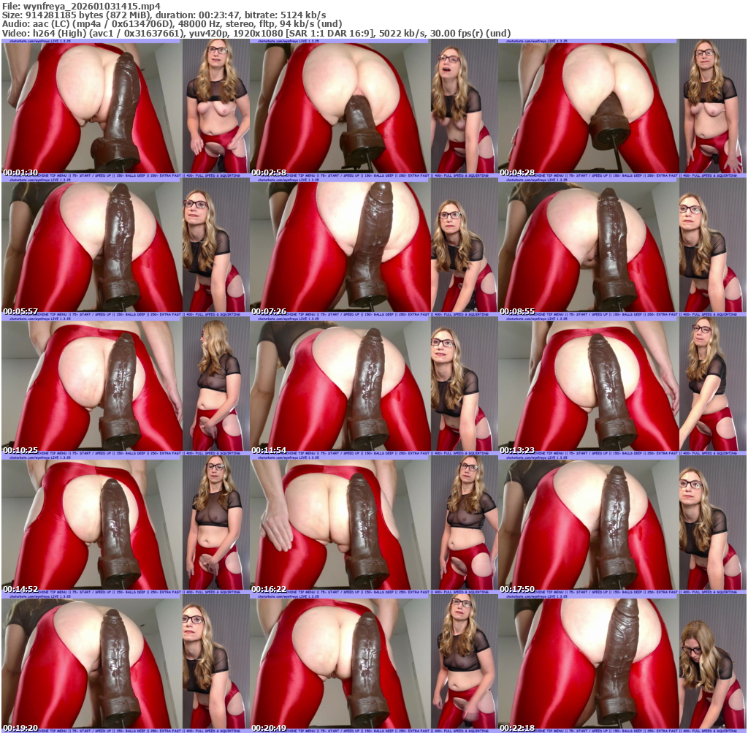748x733 pixels.
Task: Open the thumbnail timestamped 00:01:30
Action: [125, 108]
